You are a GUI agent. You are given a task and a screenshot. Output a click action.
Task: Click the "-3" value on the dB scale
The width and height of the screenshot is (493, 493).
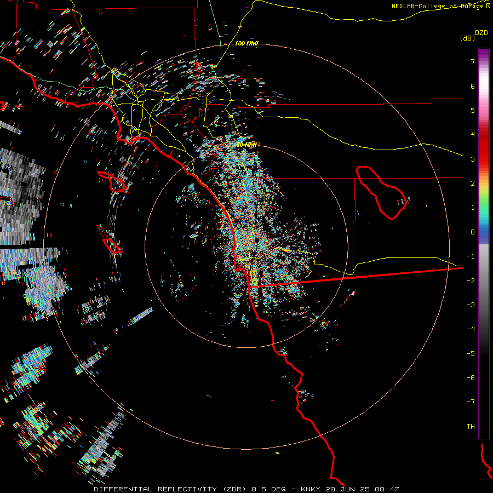pos(471,305)
